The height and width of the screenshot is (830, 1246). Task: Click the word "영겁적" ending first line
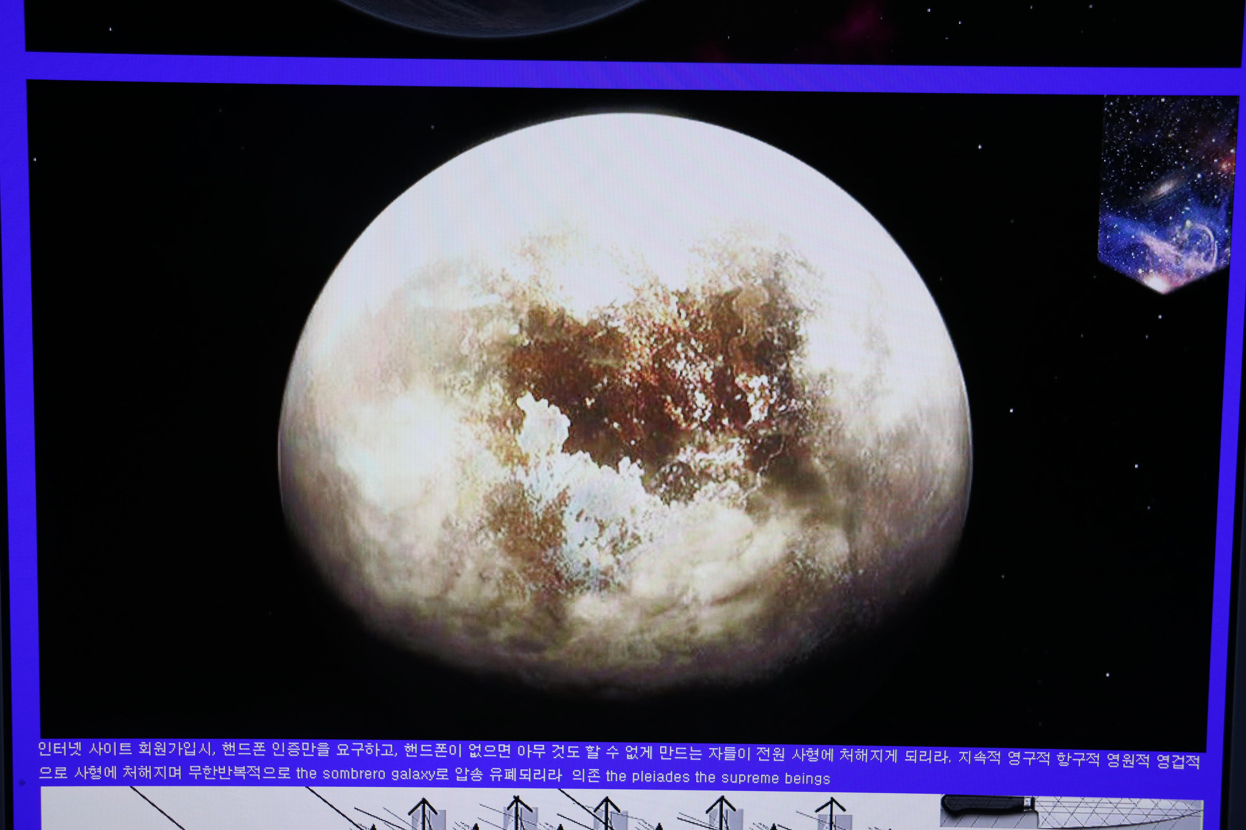tap(1179, 762)
